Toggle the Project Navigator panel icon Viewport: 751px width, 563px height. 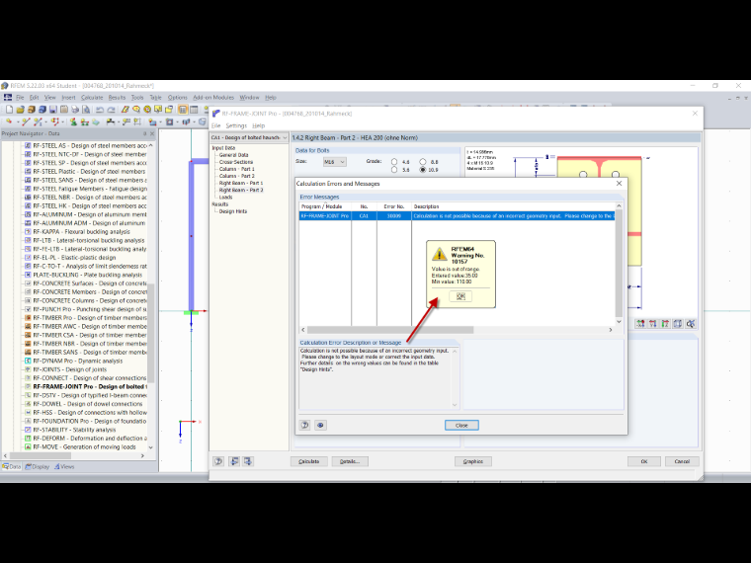[183, 110]
